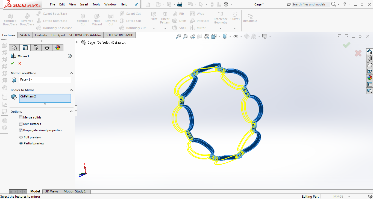373x199 pixels.
Task: Open the Tools menu
Action: click(96, 4)
